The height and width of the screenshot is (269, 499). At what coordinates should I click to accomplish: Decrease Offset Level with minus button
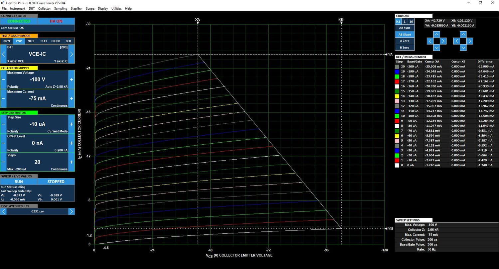click(3, 143)
